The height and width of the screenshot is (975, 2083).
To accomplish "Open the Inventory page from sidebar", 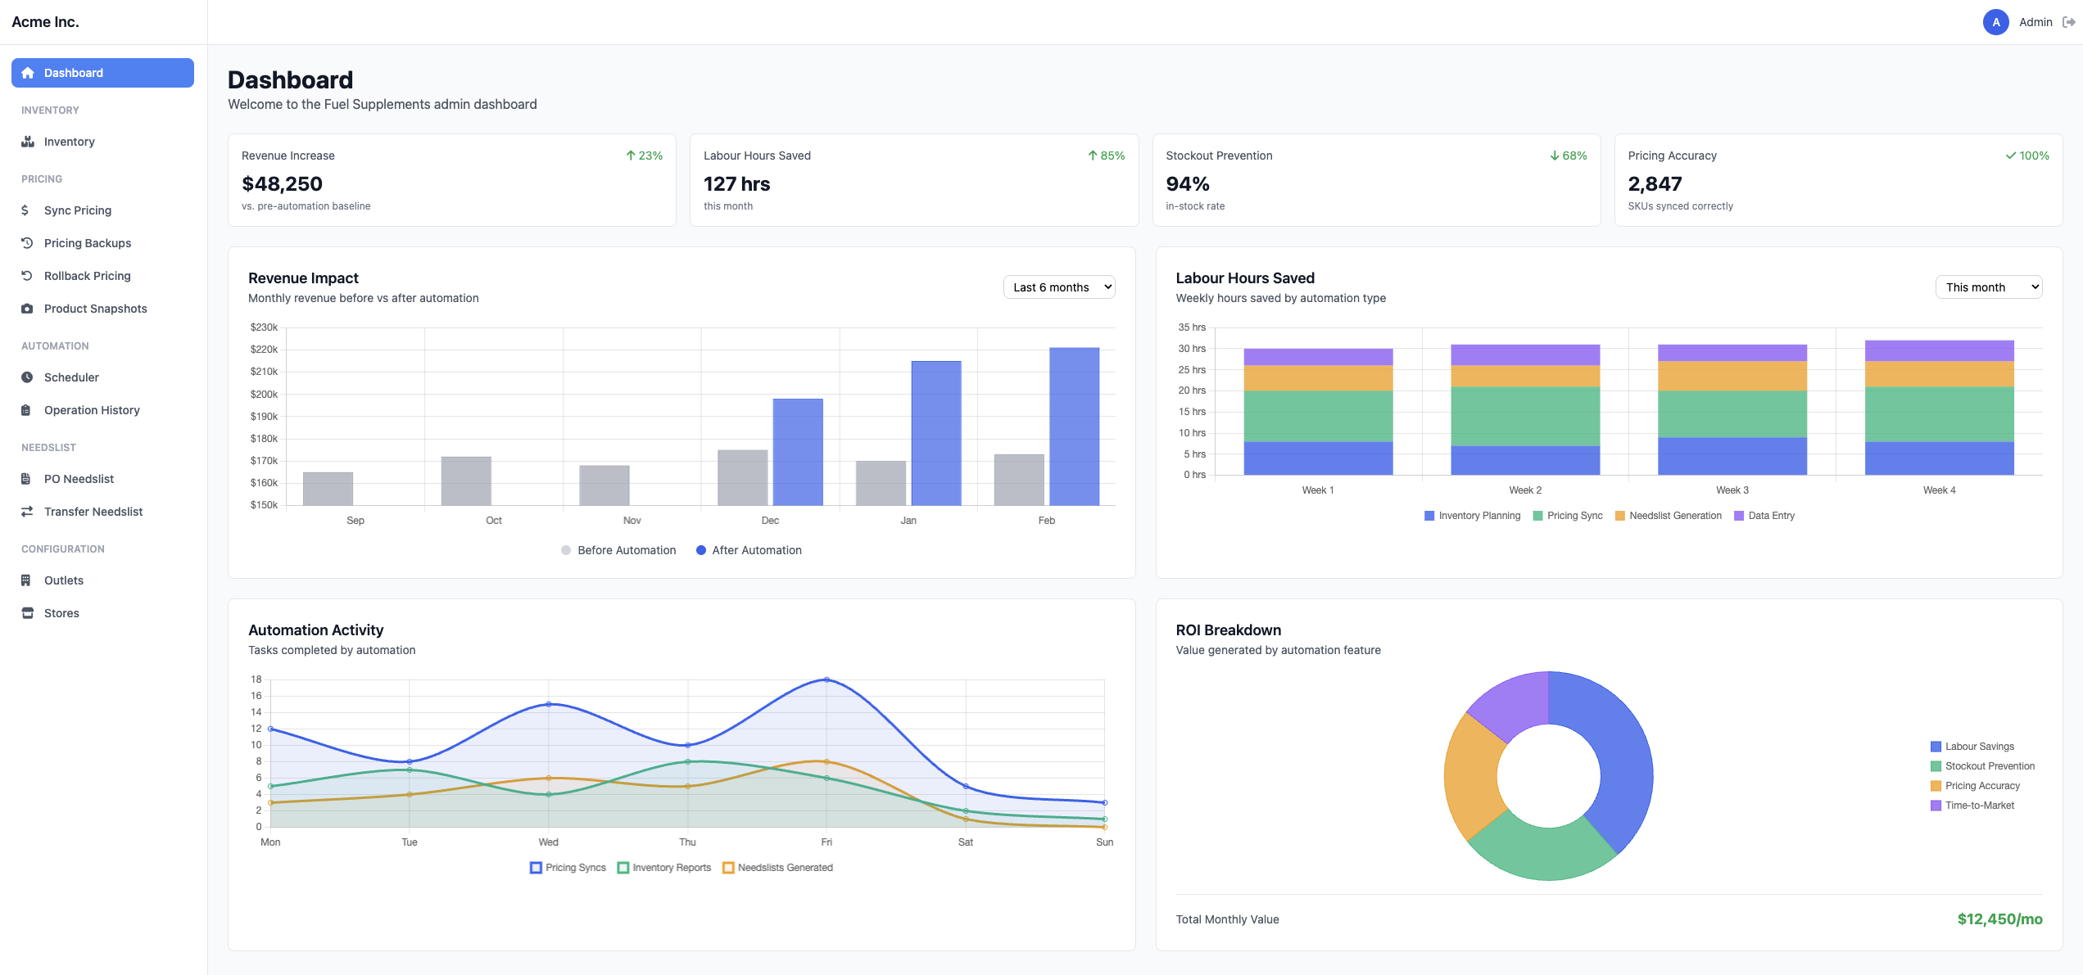I will (x=70, y=141).
